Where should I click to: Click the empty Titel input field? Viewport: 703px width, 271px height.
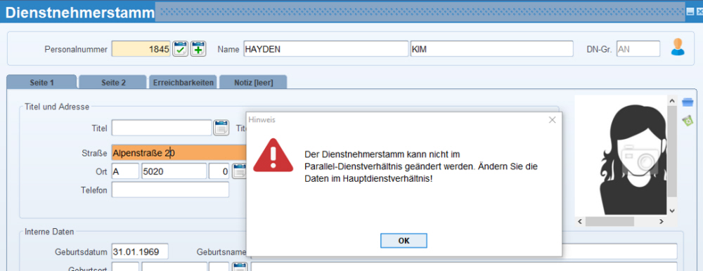(x=162, y=128)
